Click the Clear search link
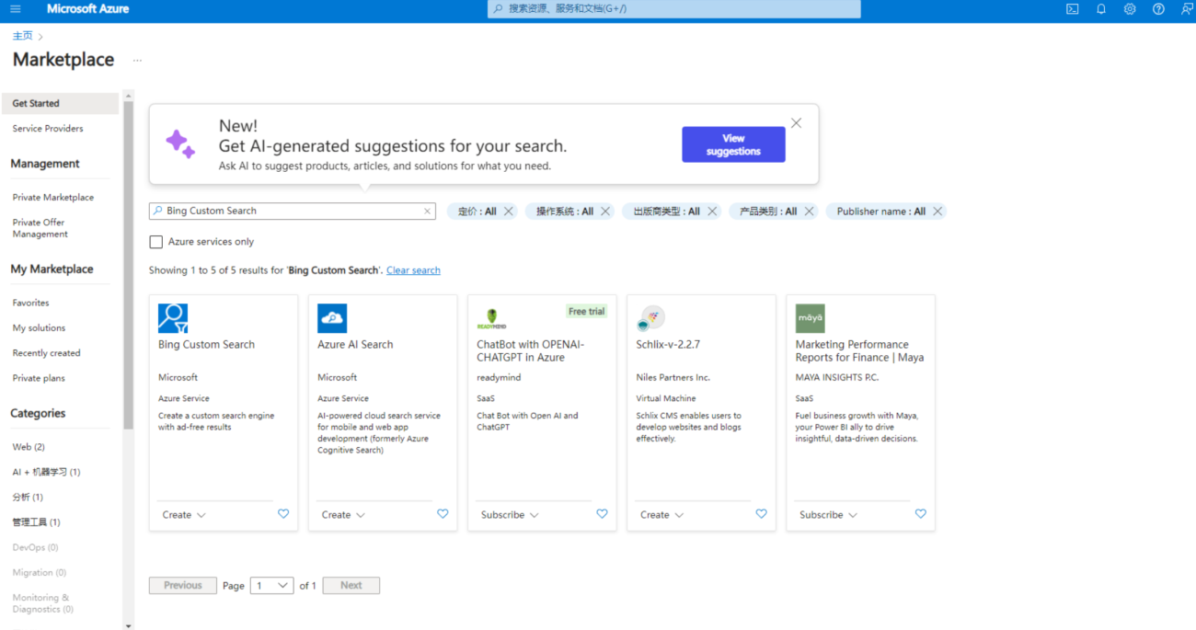Viewport: 1196px width, 630px height. click(413, 270)
